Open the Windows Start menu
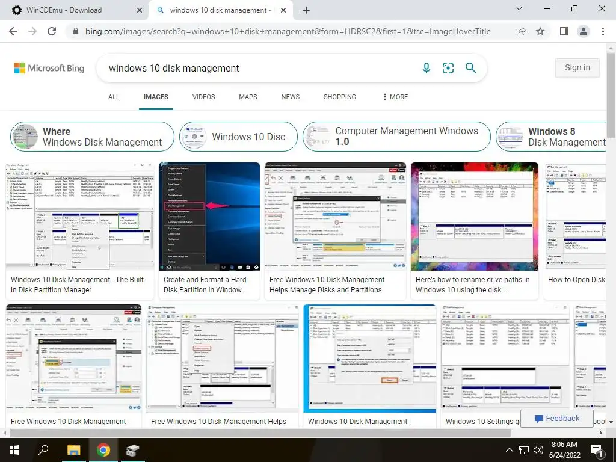Viewport: 616px width, 462px height. tap(14, 450)
